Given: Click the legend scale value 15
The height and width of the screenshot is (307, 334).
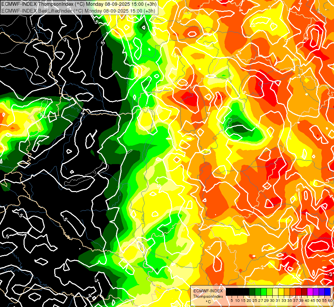Looking at the screenshot, I should (x=243, y=301).
